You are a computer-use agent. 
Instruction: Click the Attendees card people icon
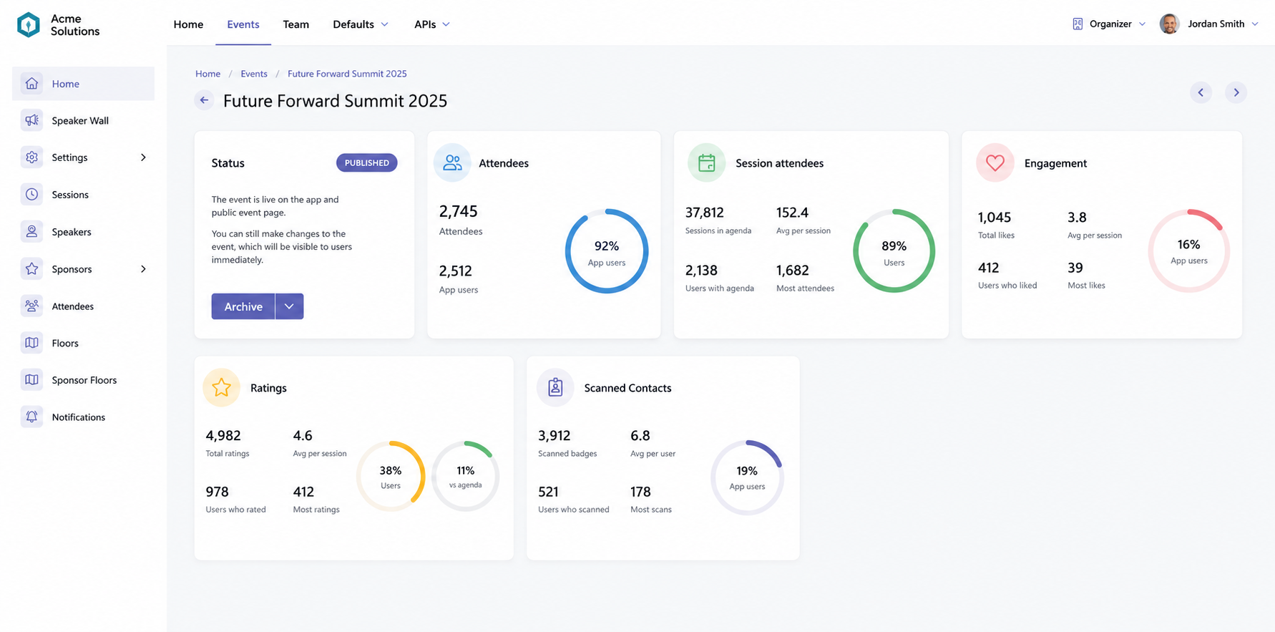[x=452, y=162]
